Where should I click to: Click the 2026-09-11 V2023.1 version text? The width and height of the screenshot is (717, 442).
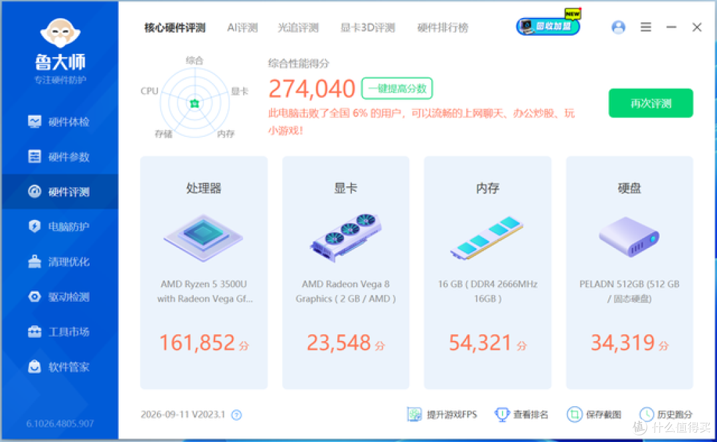183,415
